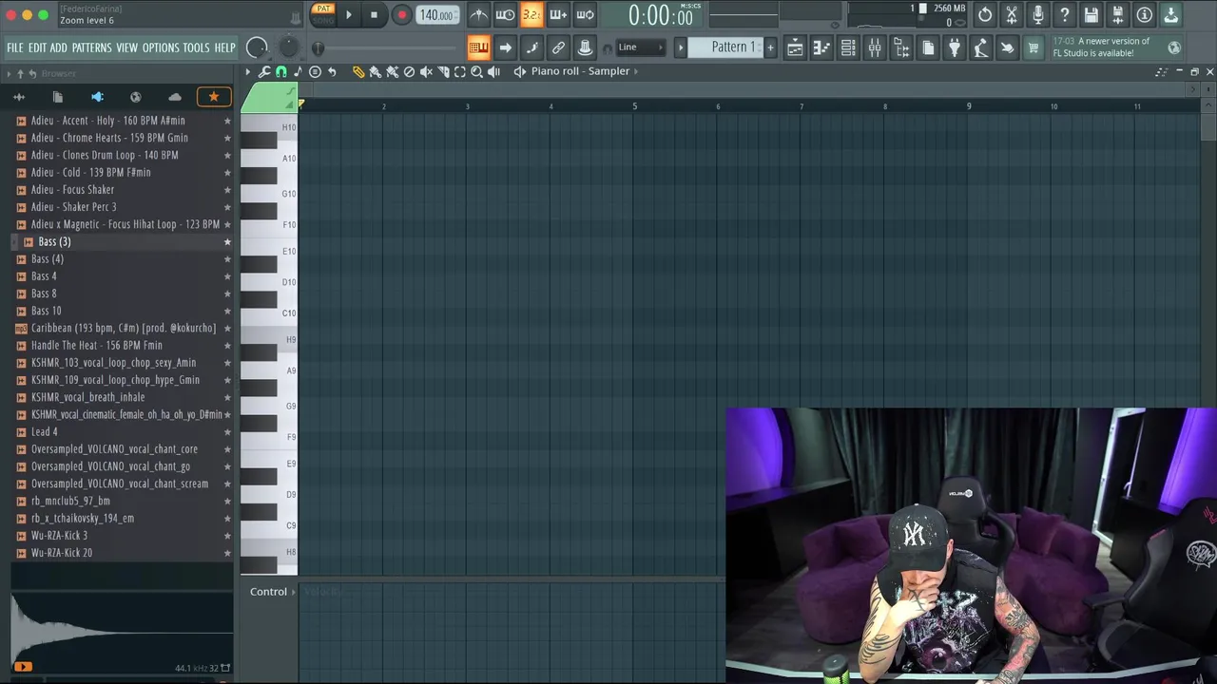Image resolution: width=1217 pixels, height=684 pixels.
Task: Toggle the piano roll snap magnet
Action: tap(281, 71)
